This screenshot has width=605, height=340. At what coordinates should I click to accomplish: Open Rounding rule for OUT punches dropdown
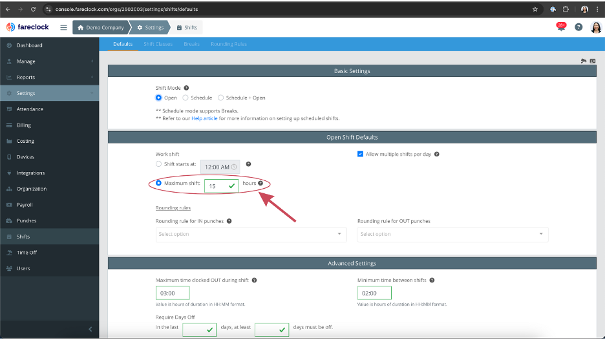point(452,234)
